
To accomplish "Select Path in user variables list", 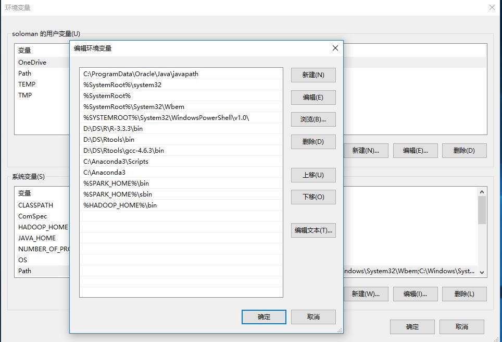I will tap(42, 73).
